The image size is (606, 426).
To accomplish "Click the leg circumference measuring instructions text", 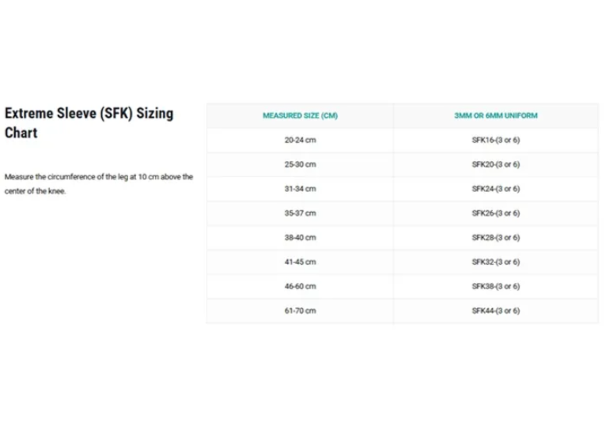I will point(99,184).
